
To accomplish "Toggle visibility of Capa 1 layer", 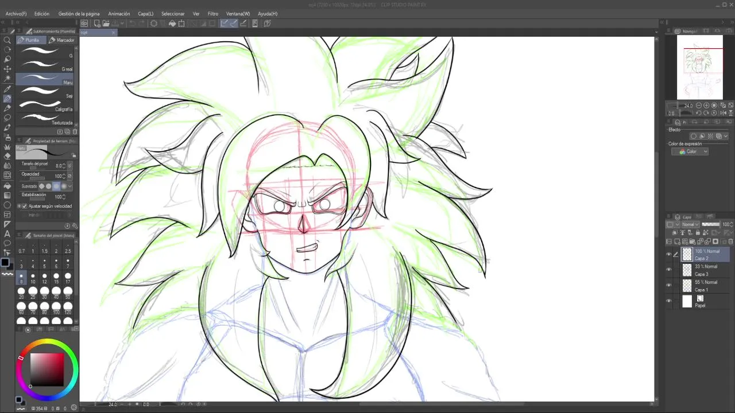I will coord(668,286).
